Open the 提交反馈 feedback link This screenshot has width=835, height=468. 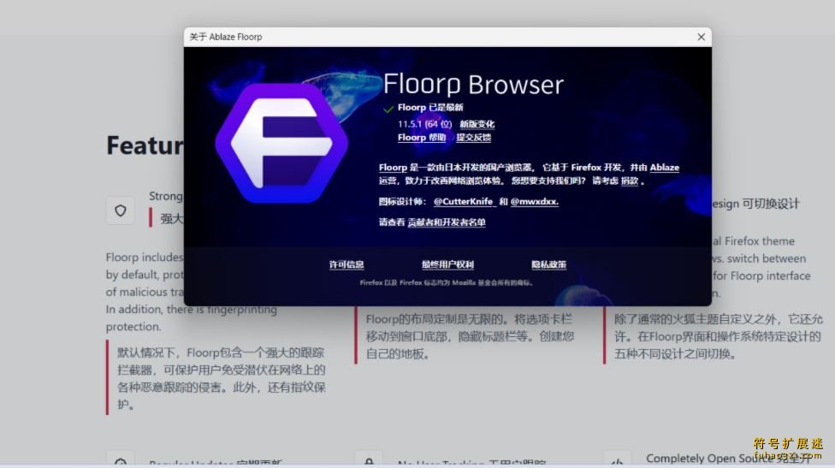click(x=473, y=138)
